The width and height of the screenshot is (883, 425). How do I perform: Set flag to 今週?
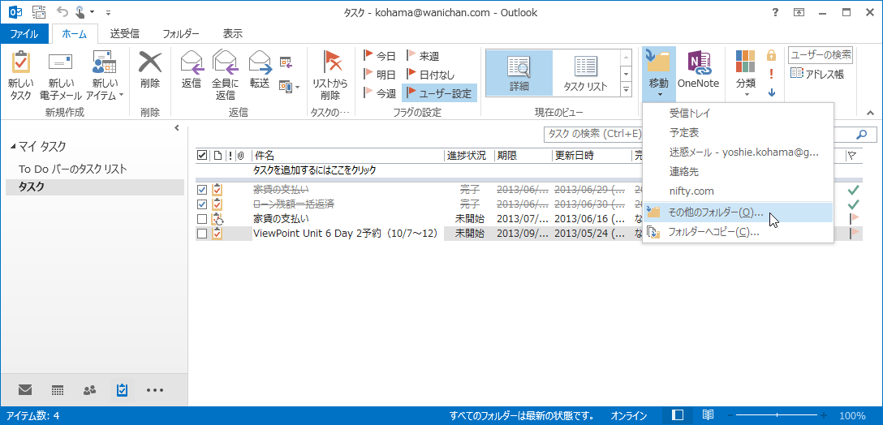pos(380,92)
